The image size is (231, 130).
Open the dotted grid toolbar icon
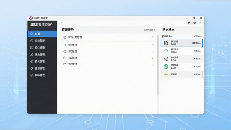click(x=200, y=23)
